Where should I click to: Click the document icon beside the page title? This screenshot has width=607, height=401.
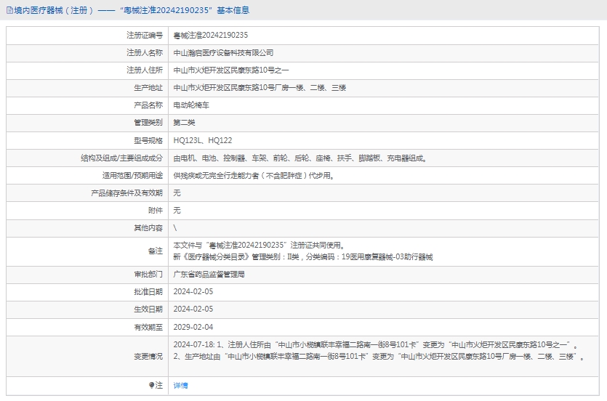(x=8, y=10)
